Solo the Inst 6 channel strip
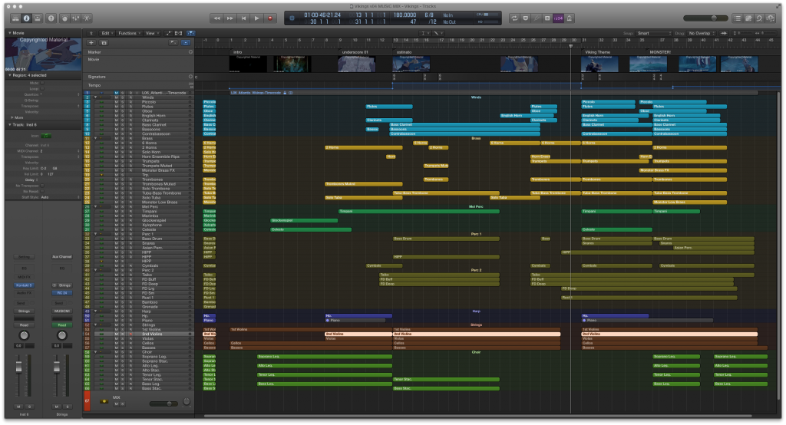786x425 pixels. point(29,406)
